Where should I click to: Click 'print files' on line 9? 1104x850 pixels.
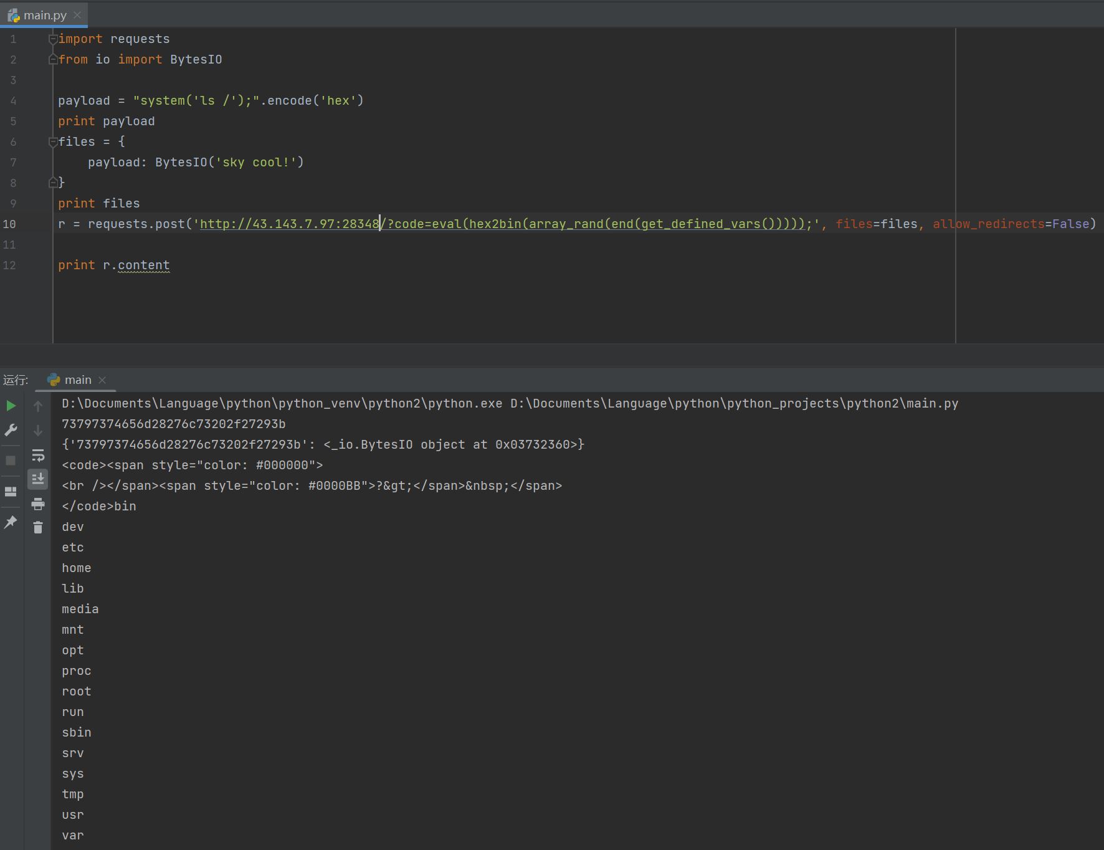point(99,203)
